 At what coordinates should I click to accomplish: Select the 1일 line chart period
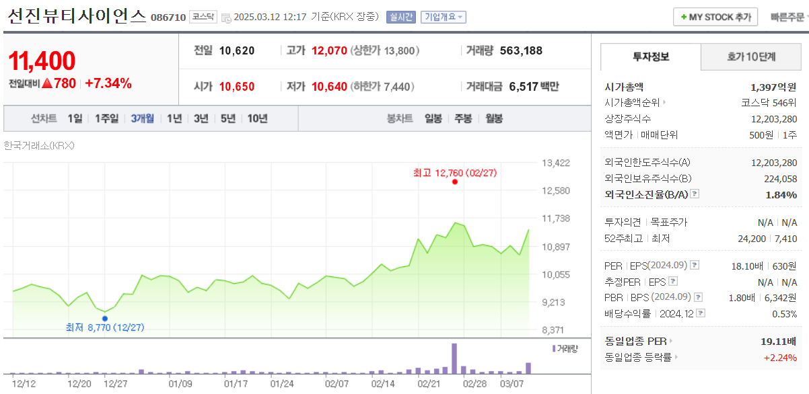point(75,118)
